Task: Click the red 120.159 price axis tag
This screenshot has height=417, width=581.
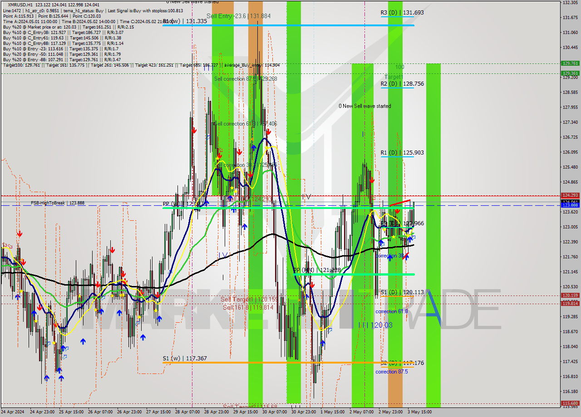Action: click(570, 296)
